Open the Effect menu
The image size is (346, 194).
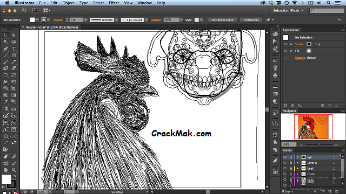114,3
